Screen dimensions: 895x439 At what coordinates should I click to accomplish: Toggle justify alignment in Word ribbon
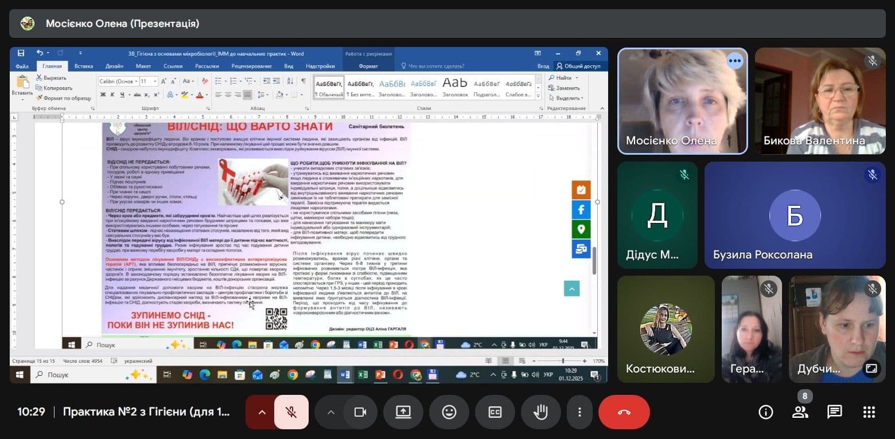click(247, 95)
